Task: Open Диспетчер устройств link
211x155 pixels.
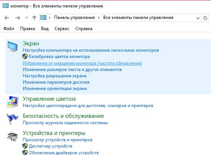Action: pos(50,146)
